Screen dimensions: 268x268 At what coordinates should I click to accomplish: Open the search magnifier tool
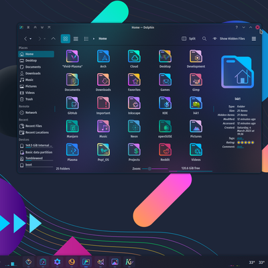pyautogui.click(x=204, y=39)
